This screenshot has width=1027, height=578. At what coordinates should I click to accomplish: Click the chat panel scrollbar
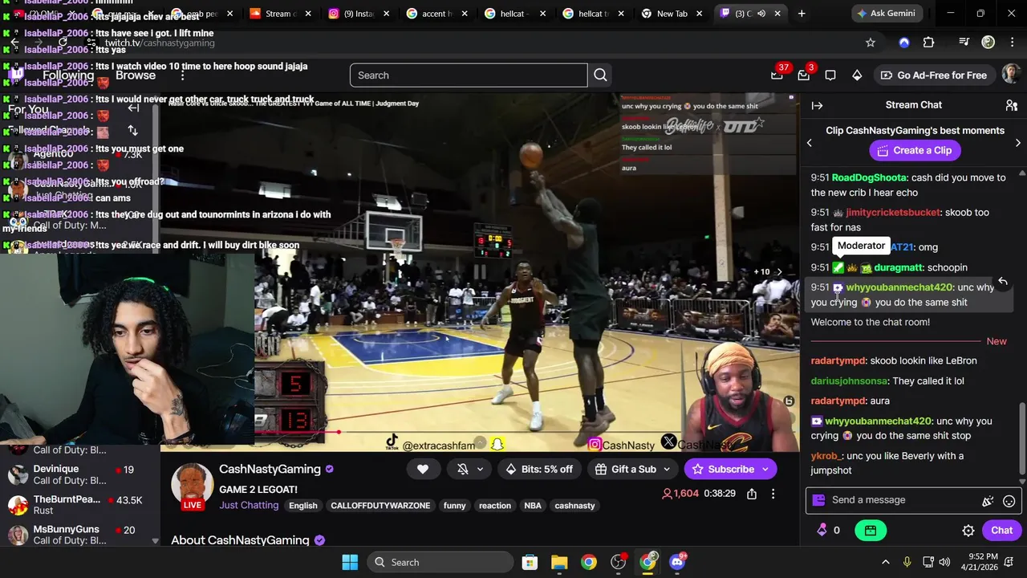(x=1022, y=439)
